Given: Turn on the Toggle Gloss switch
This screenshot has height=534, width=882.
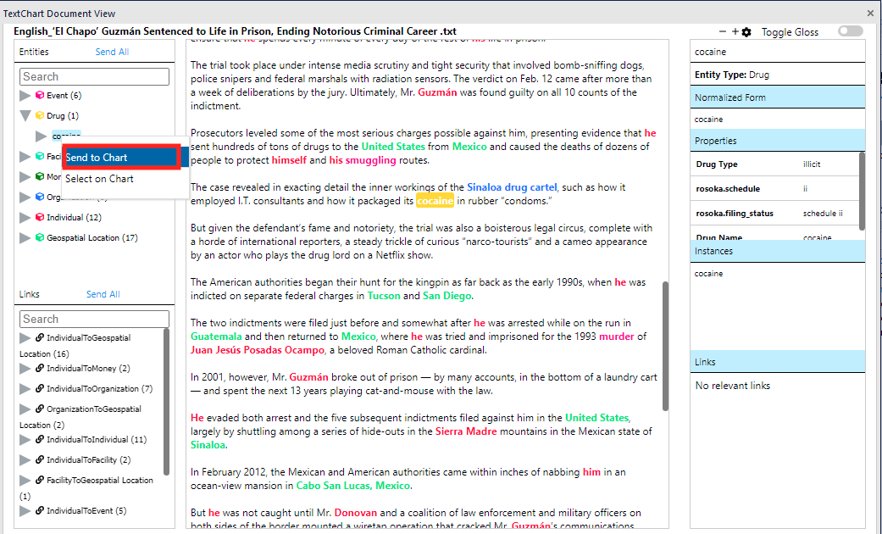Looking at the screenshot, I should [x=850, y=31].
